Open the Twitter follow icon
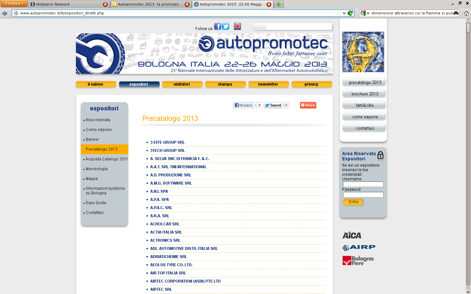Screen dimensions: 471x294 pyautogui.click(x=226, y=26)
